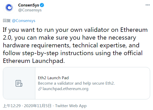Click the blue verified badge
This screenshot has height=110, width=153.
(x=42, y=5)
